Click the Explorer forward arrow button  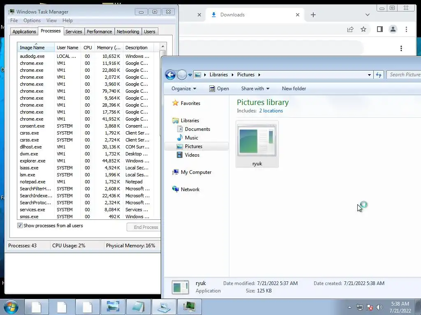[182, 75]
